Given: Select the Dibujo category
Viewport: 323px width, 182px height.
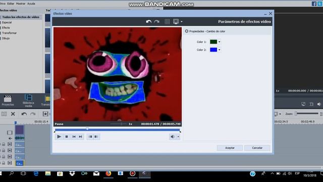Looking at the screenshot, I should pos(6,38).
